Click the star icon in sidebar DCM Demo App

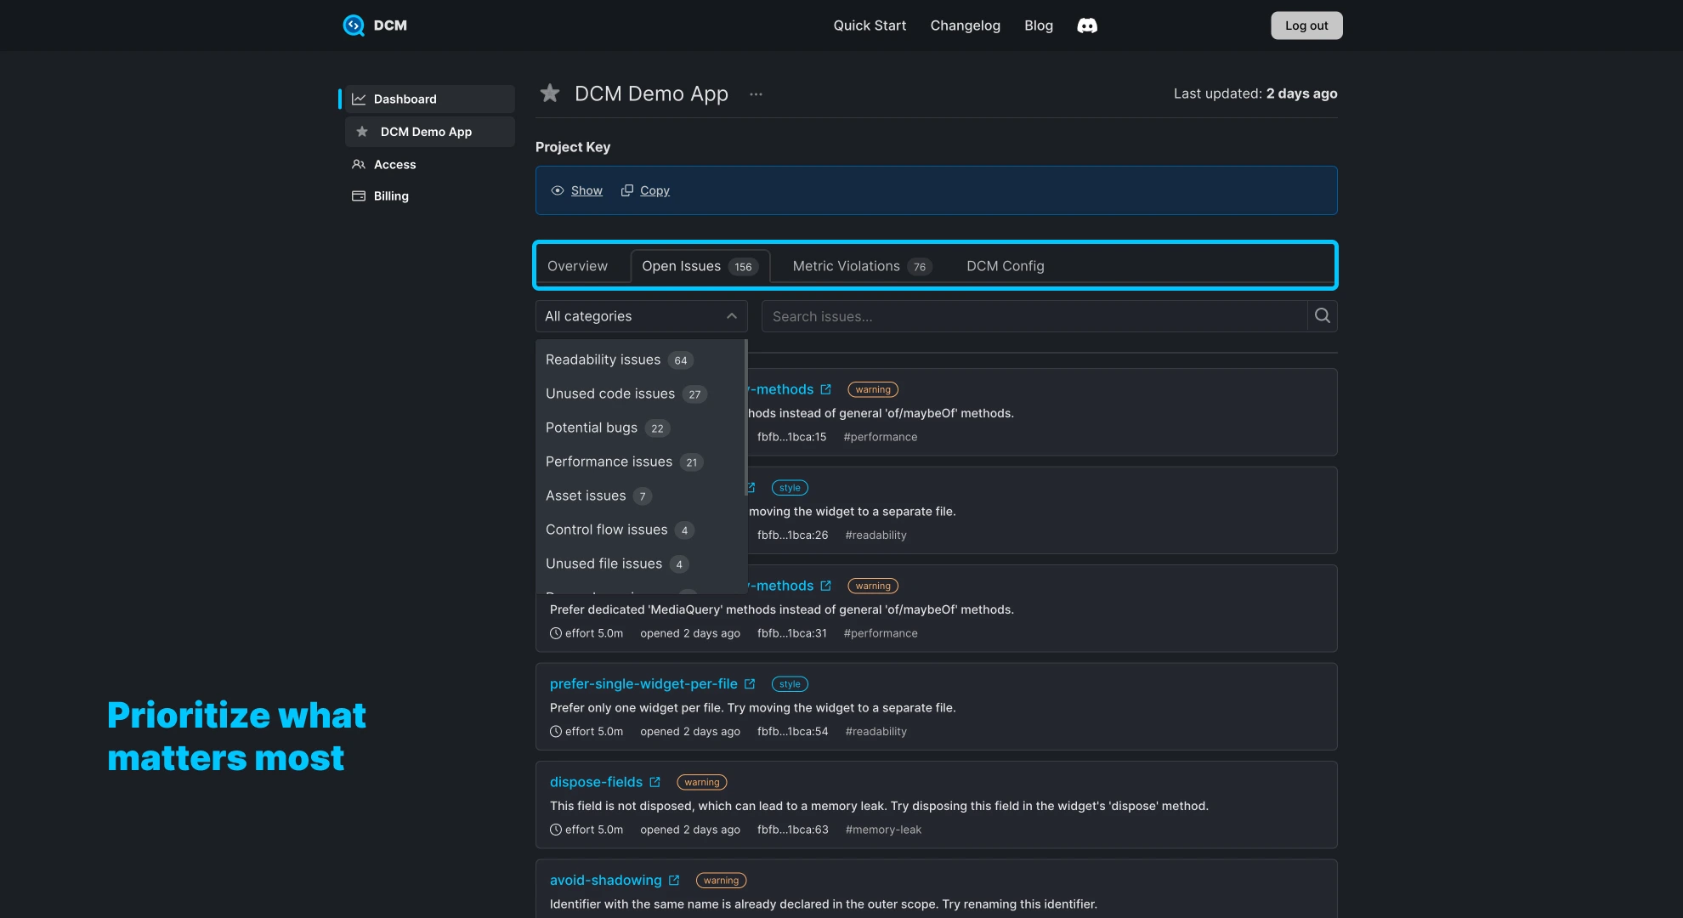(362, 132)
